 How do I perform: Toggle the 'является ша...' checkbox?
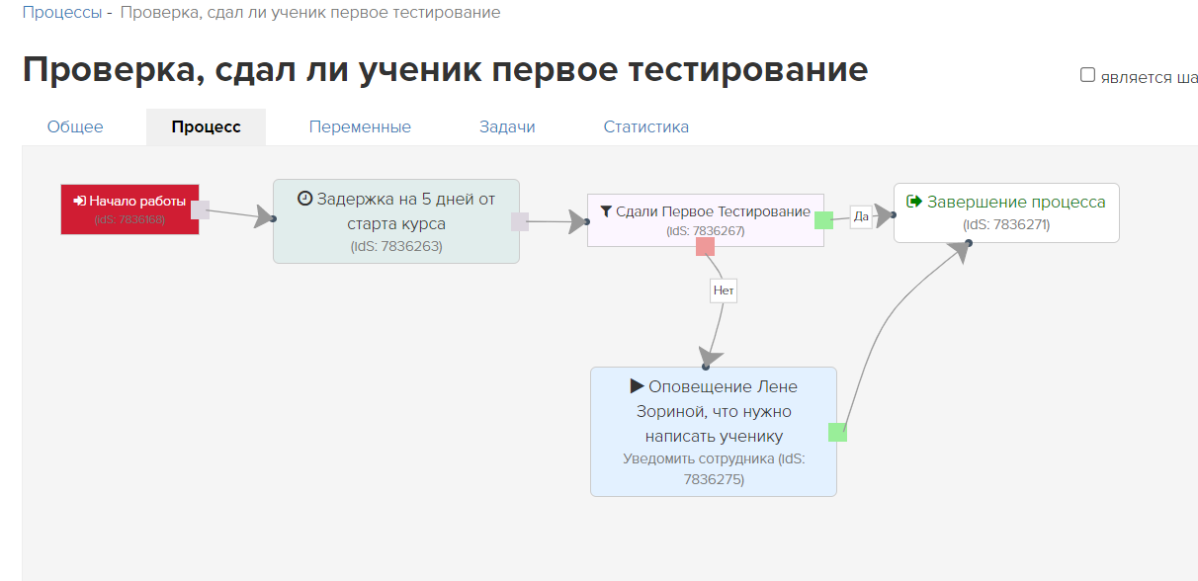1087,75
